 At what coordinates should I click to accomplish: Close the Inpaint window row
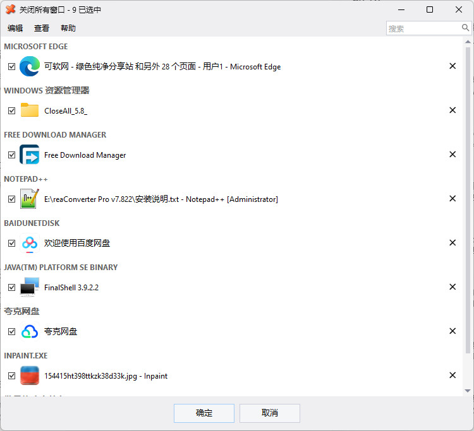click(x=453, y=375)
